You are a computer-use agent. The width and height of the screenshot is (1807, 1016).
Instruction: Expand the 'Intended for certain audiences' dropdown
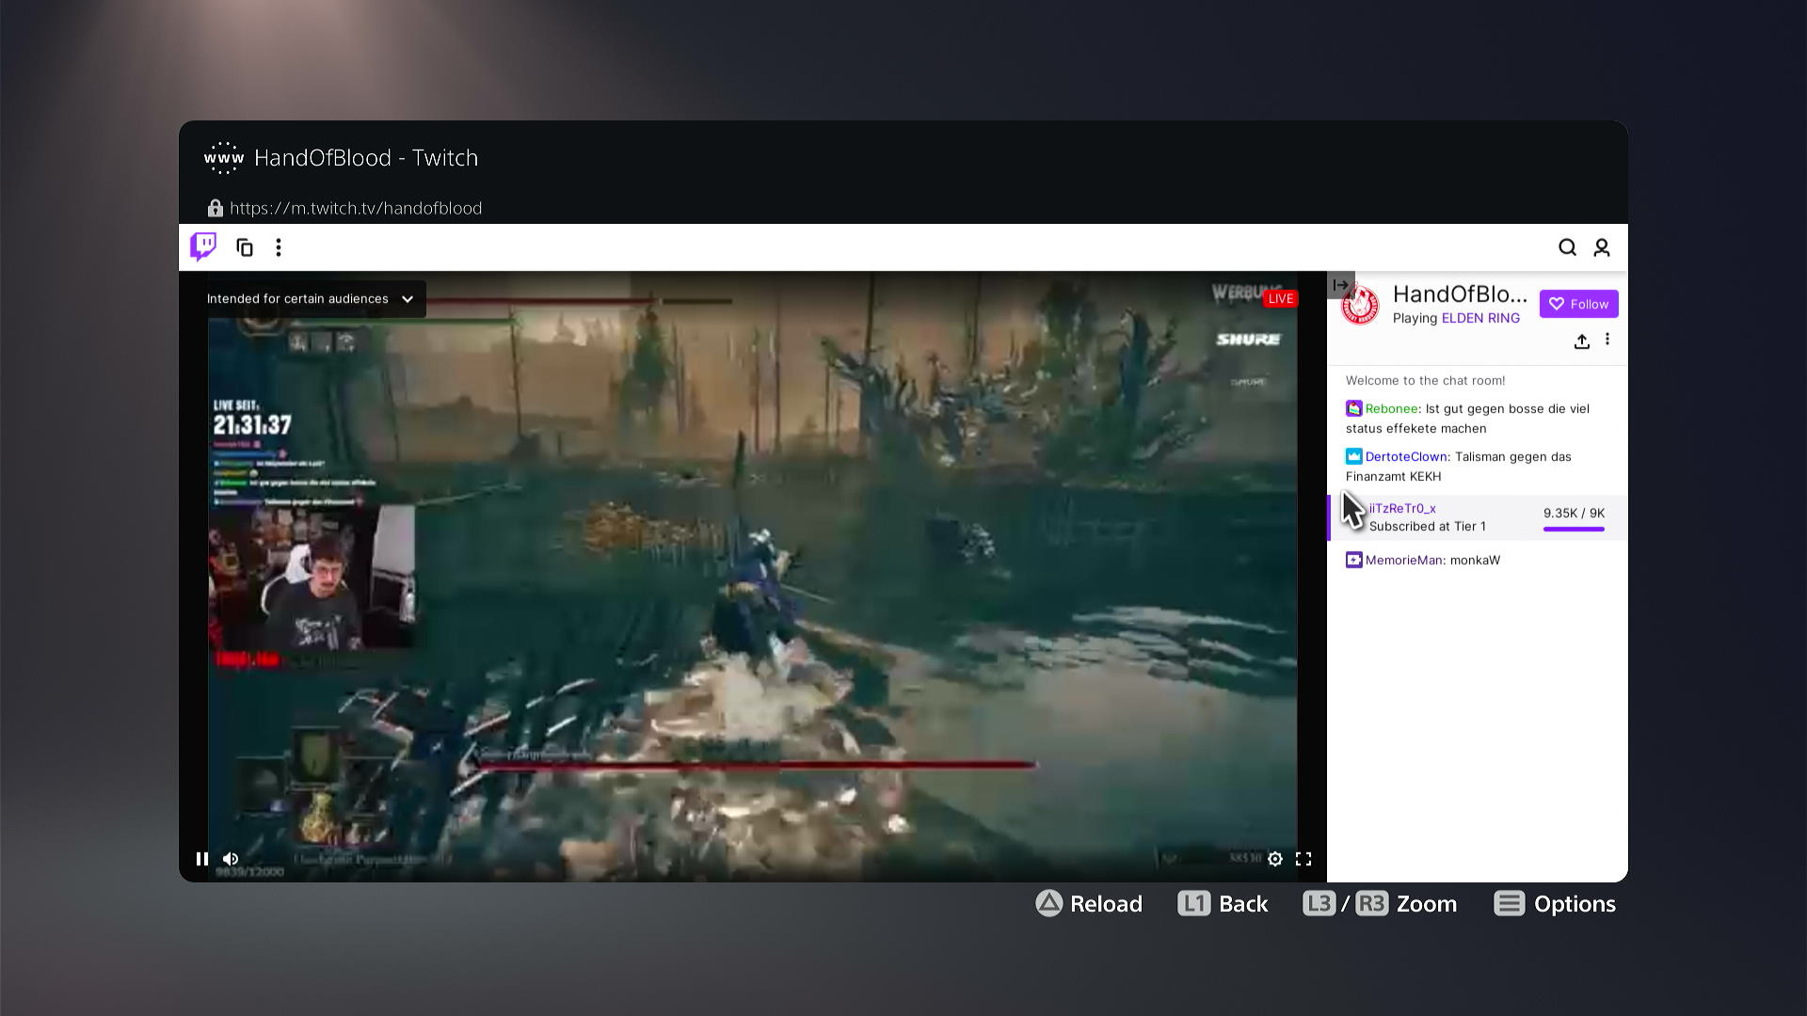point(311,299)
